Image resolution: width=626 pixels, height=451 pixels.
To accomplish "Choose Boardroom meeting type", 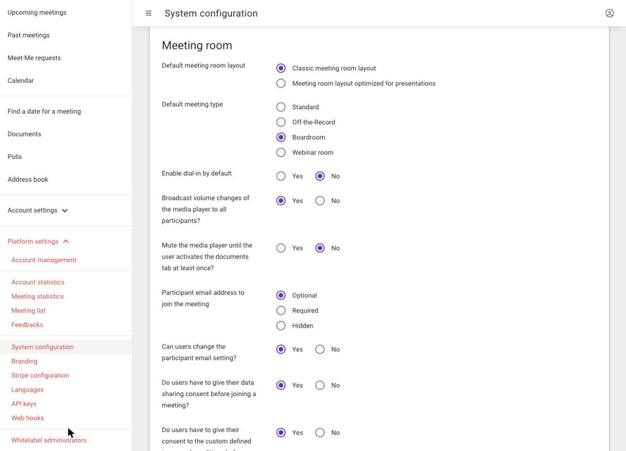I will [x=281, y=137].
